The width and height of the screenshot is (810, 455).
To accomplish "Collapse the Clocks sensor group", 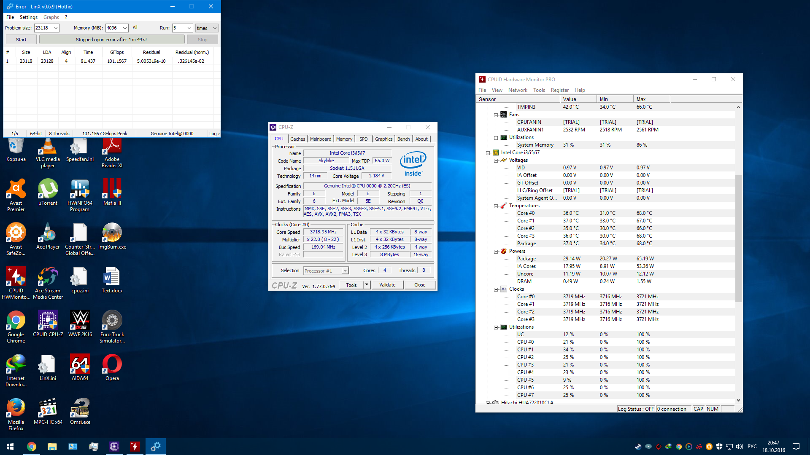I will point(496,289).
